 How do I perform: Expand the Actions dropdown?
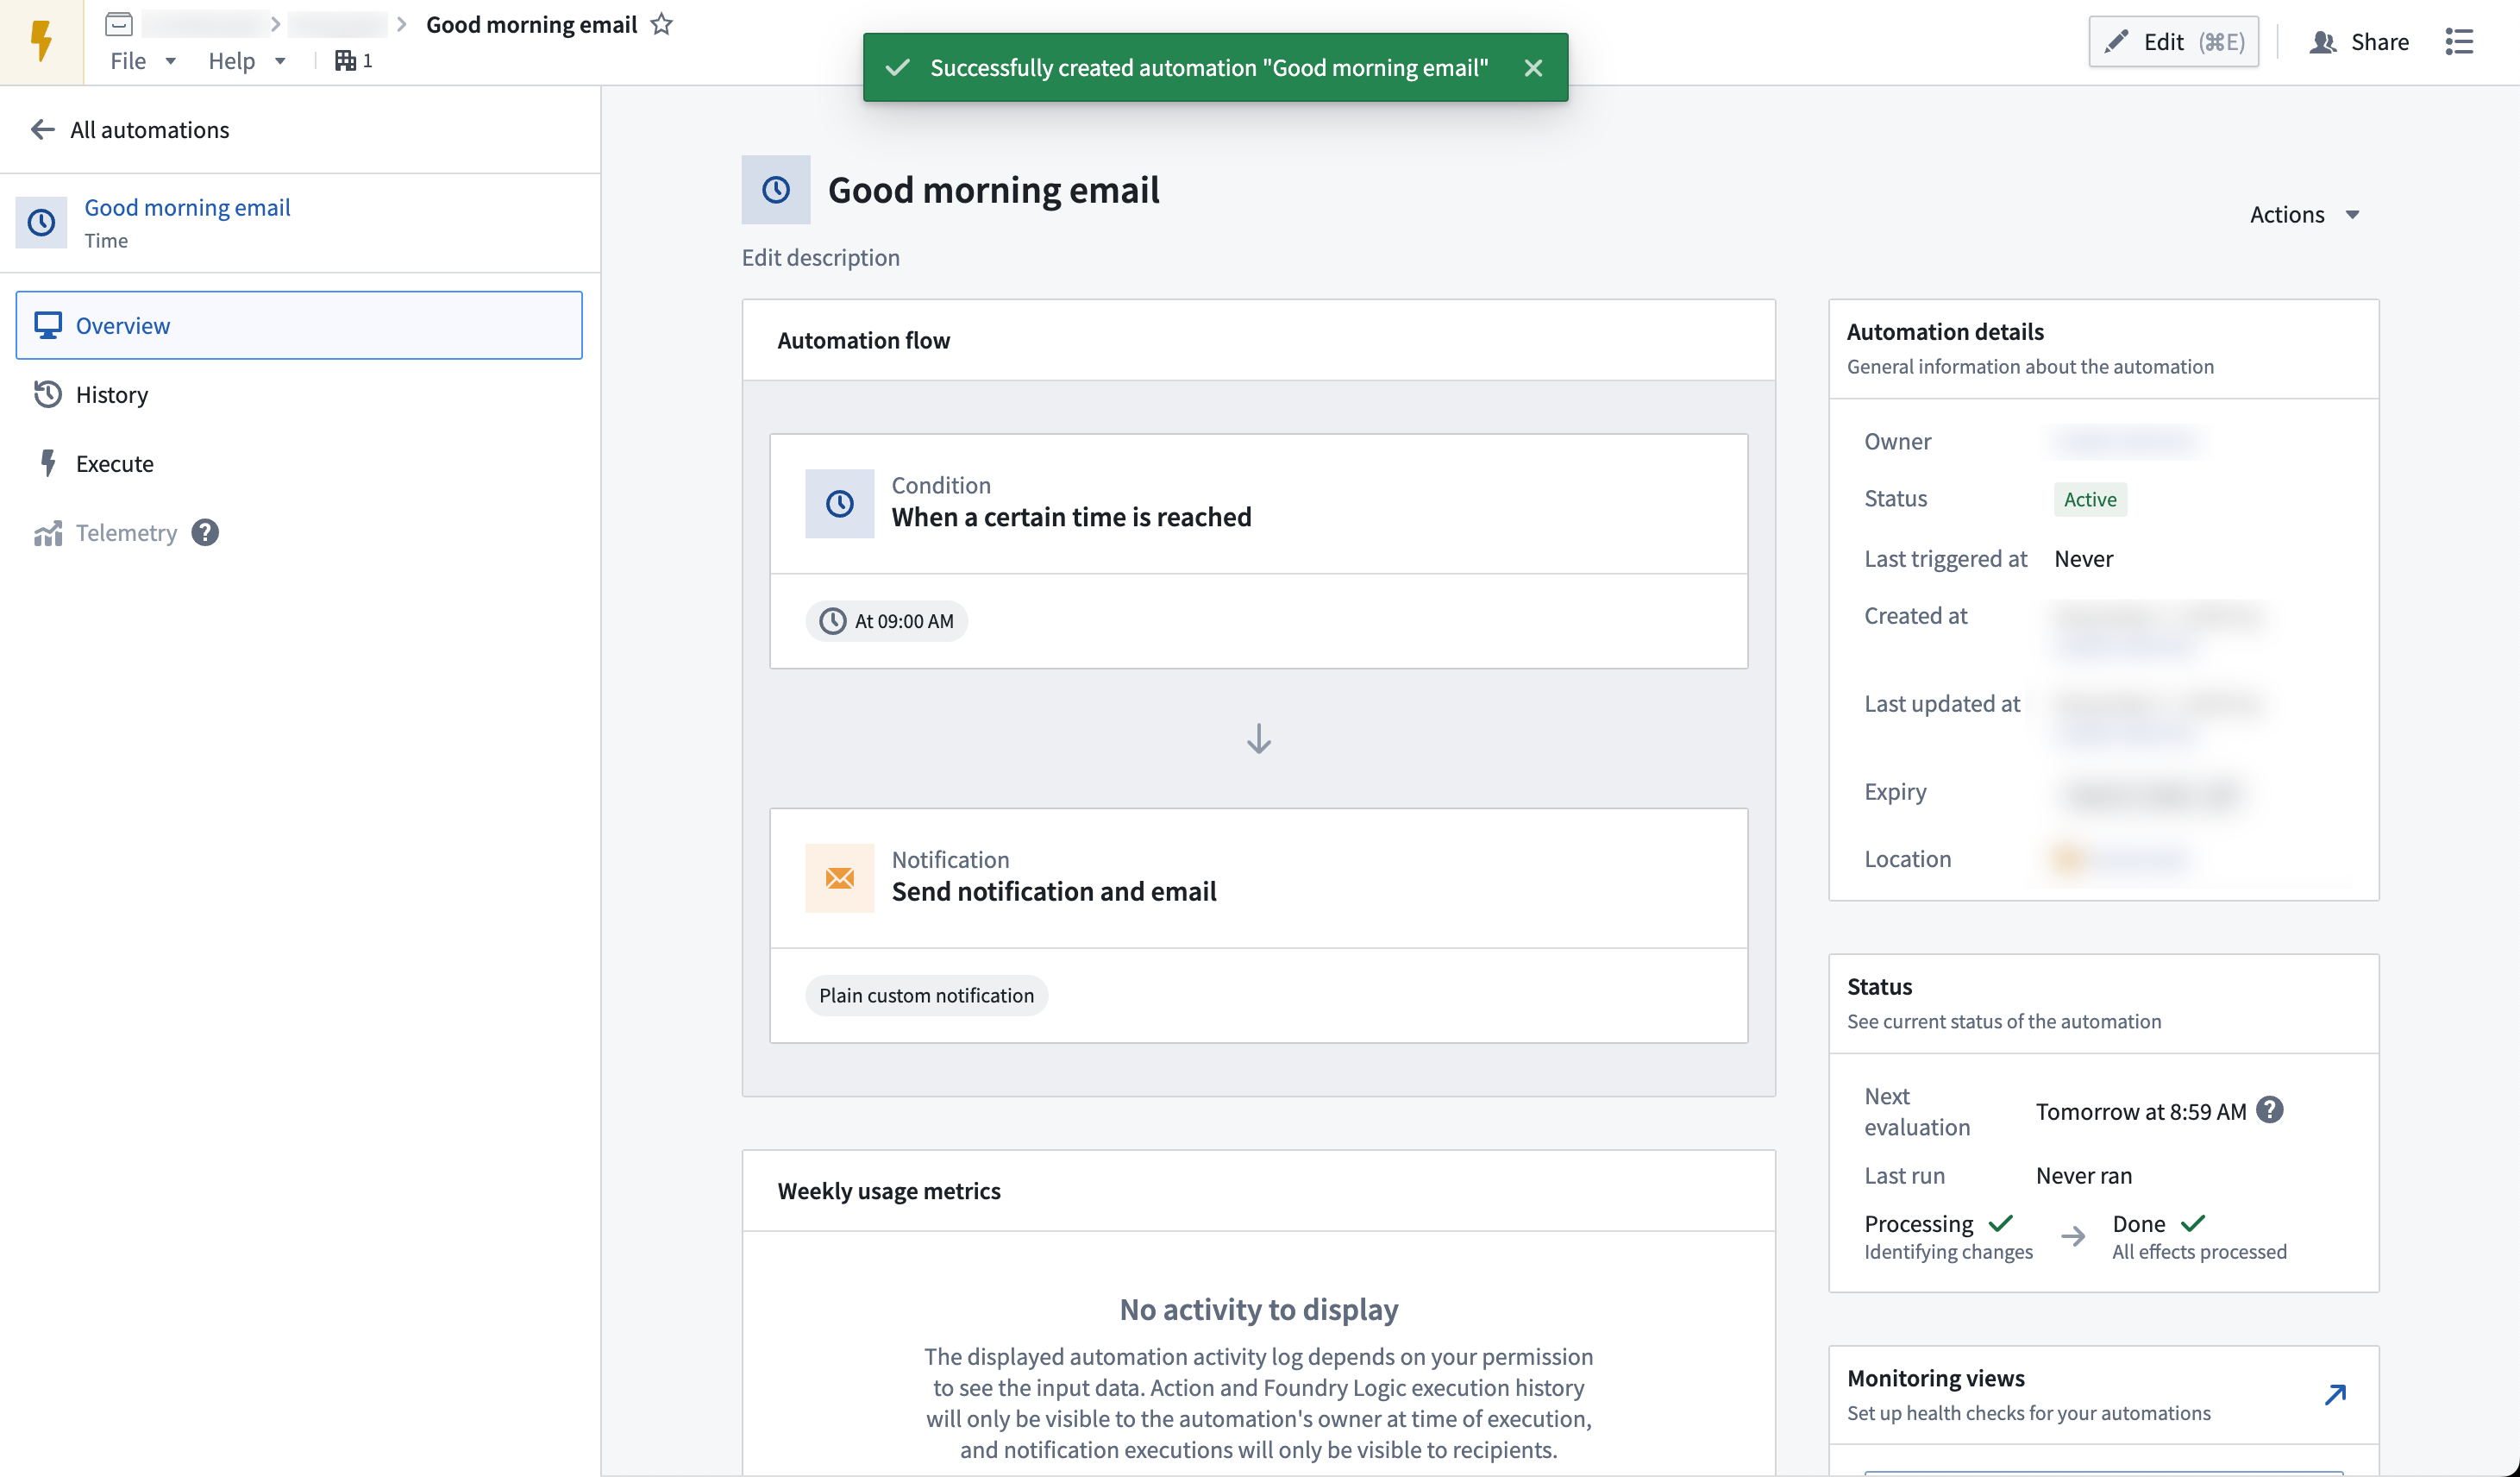point(2305,214)
